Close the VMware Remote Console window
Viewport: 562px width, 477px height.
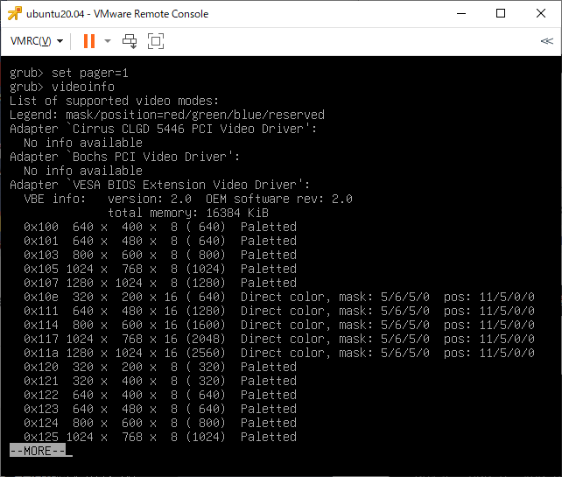(541, 14)
